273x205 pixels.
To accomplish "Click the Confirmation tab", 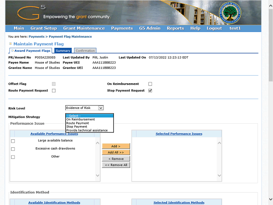I will pos(85,50).
